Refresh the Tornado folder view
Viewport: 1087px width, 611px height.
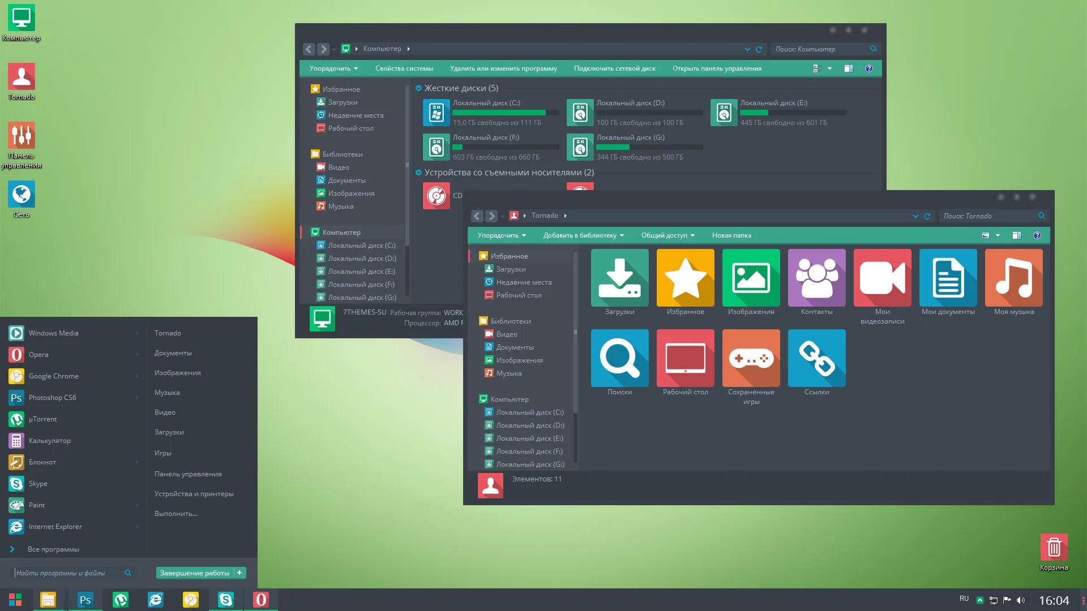[x=927, y=216]
